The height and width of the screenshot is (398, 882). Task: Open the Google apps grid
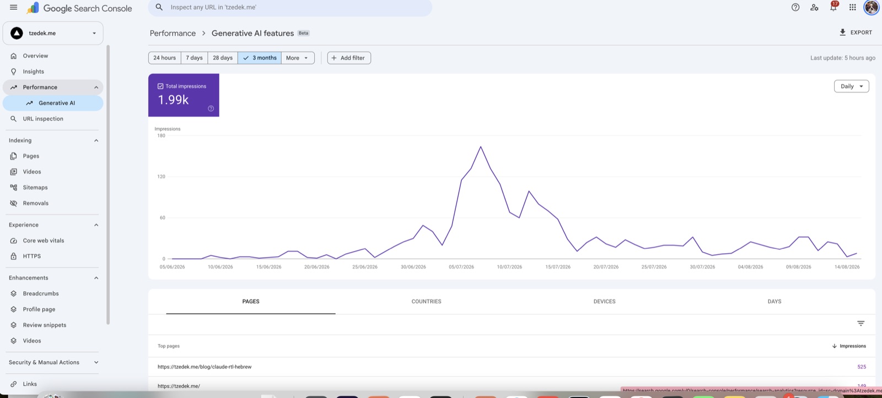click(852, 7)
